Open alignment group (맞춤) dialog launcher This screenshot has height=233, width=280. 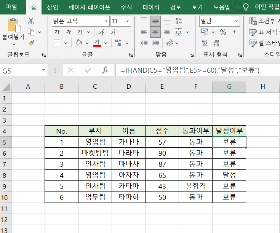(192, 55)
